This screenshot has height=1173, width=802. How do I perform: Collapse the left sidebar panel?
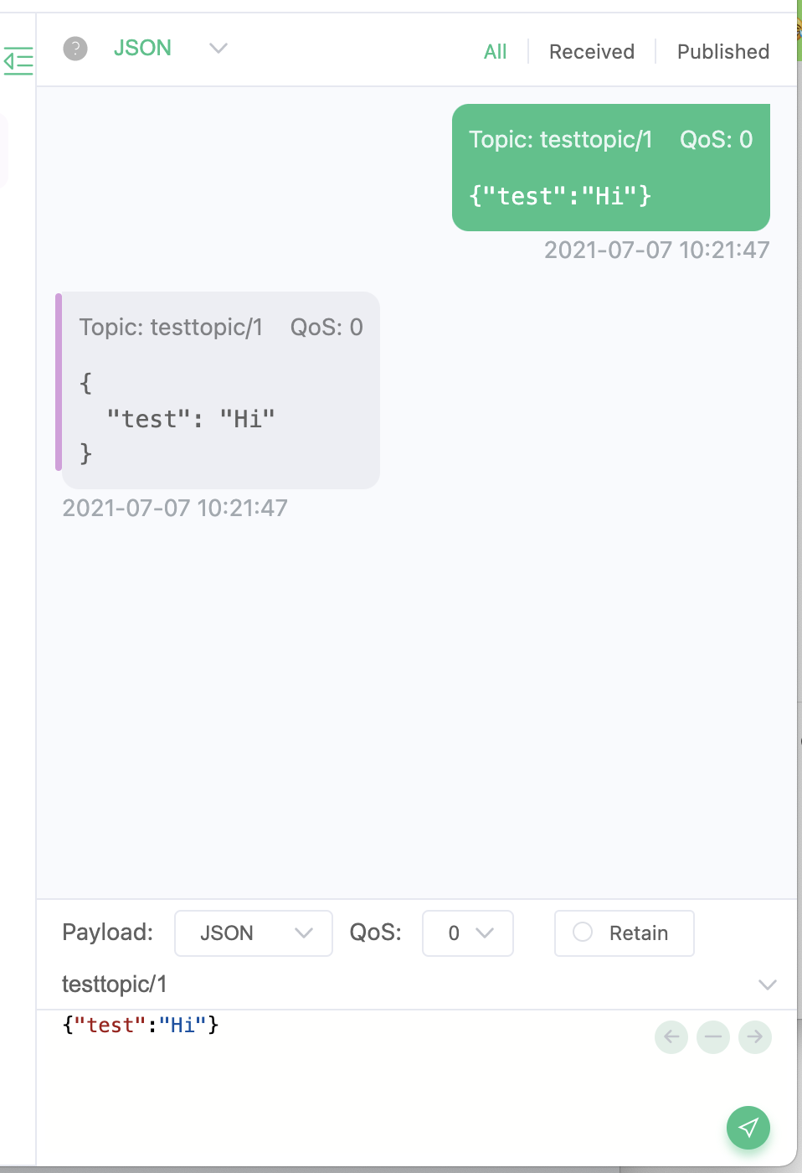pyautogui.click(x=18, y=62)
